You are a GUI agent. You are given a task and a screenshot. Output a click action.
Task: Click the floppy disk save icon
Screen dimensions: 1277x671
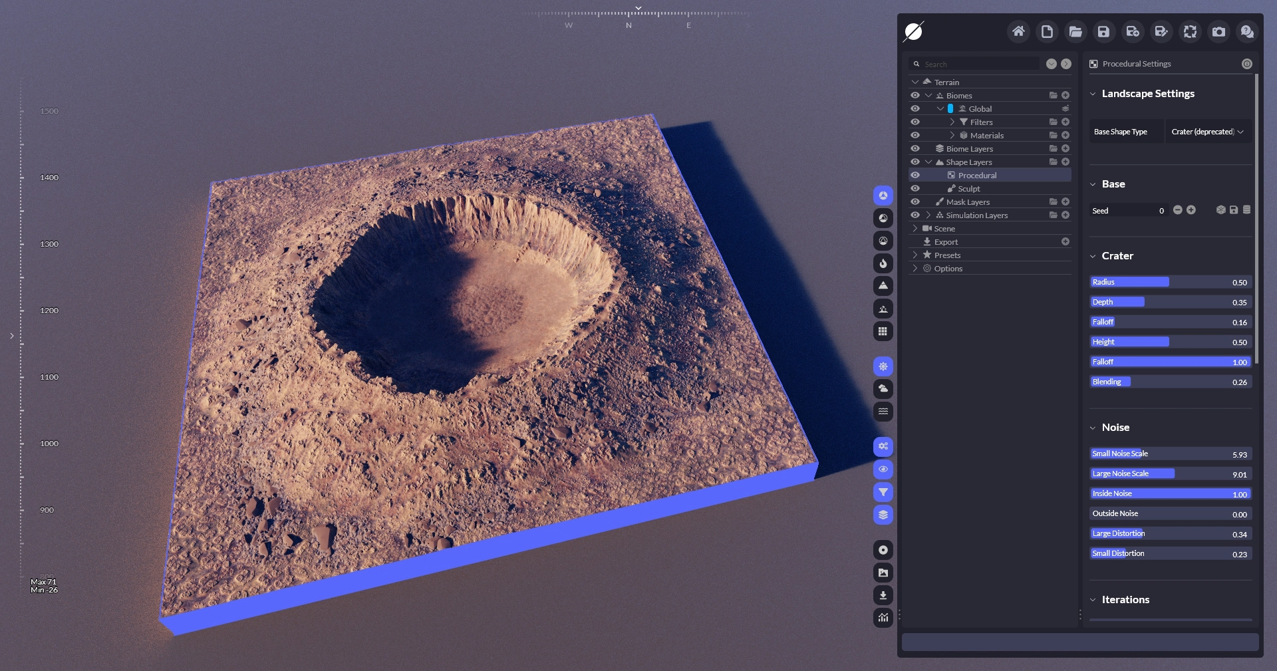click(x=1103, y=31)
